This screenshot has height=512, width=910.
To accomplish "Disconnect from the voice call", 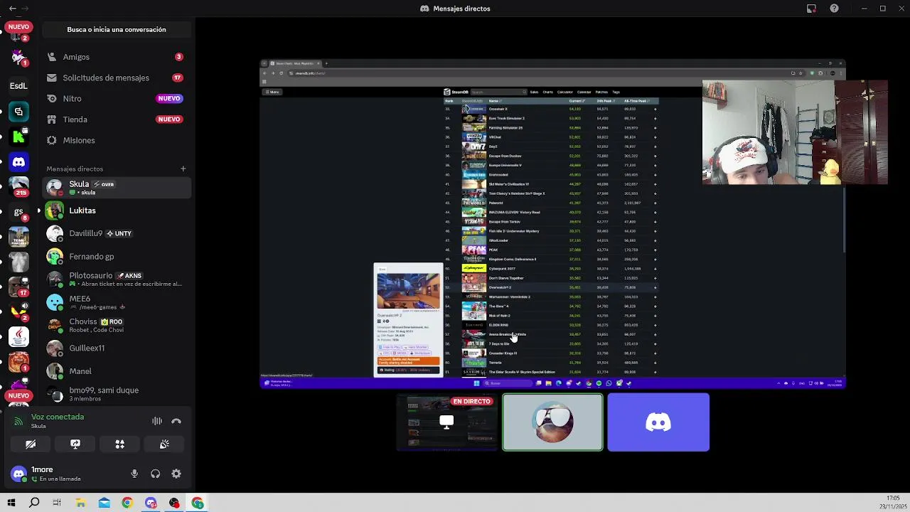I will (176, 421).
